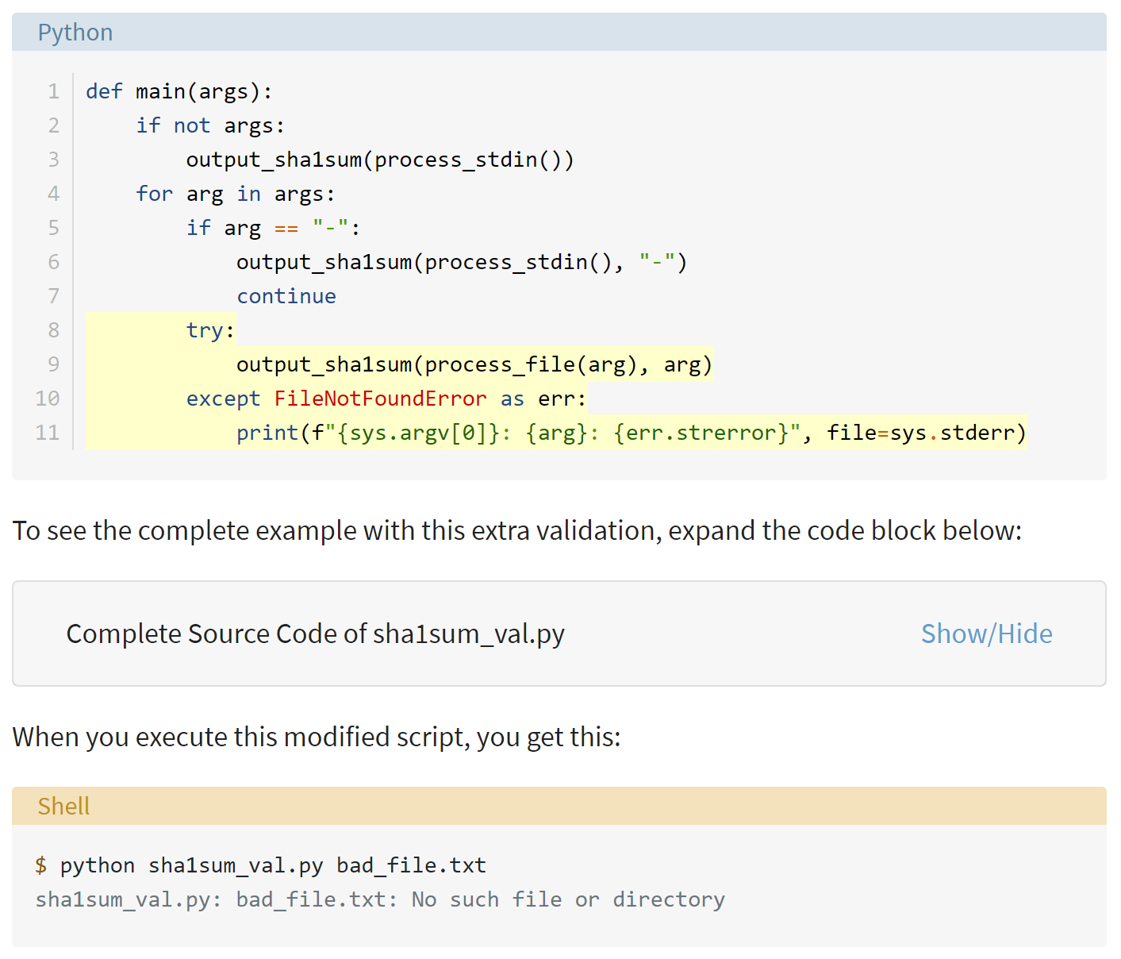
Task: Click the shell command 'python sha1sum_val.py bad_file.txt'
Action: click(273, 865)
